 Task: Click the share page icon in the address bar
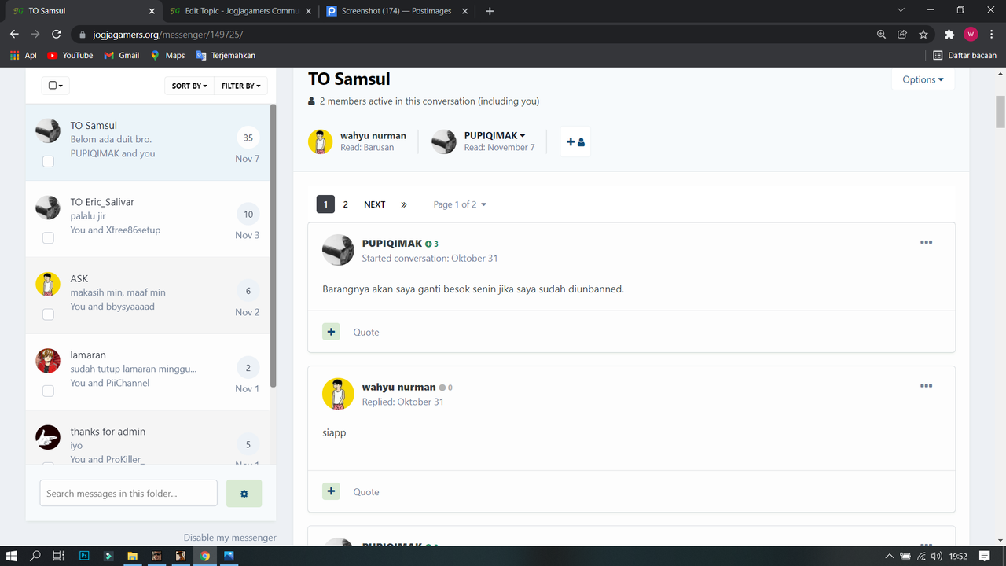click(x=902, y=34)
